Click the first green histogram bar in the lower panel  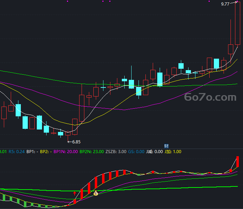[x=4, y=198]
